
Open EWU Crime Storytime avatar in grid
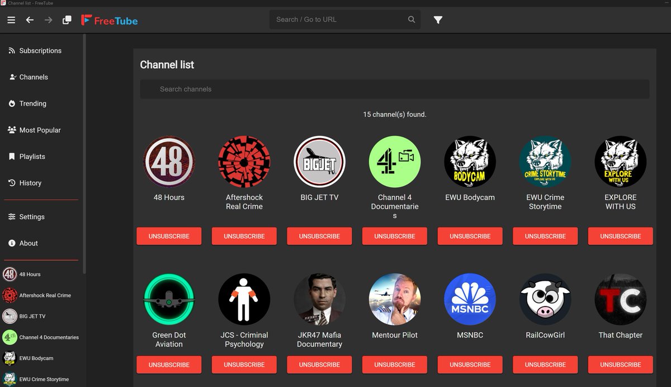[545, 162]
